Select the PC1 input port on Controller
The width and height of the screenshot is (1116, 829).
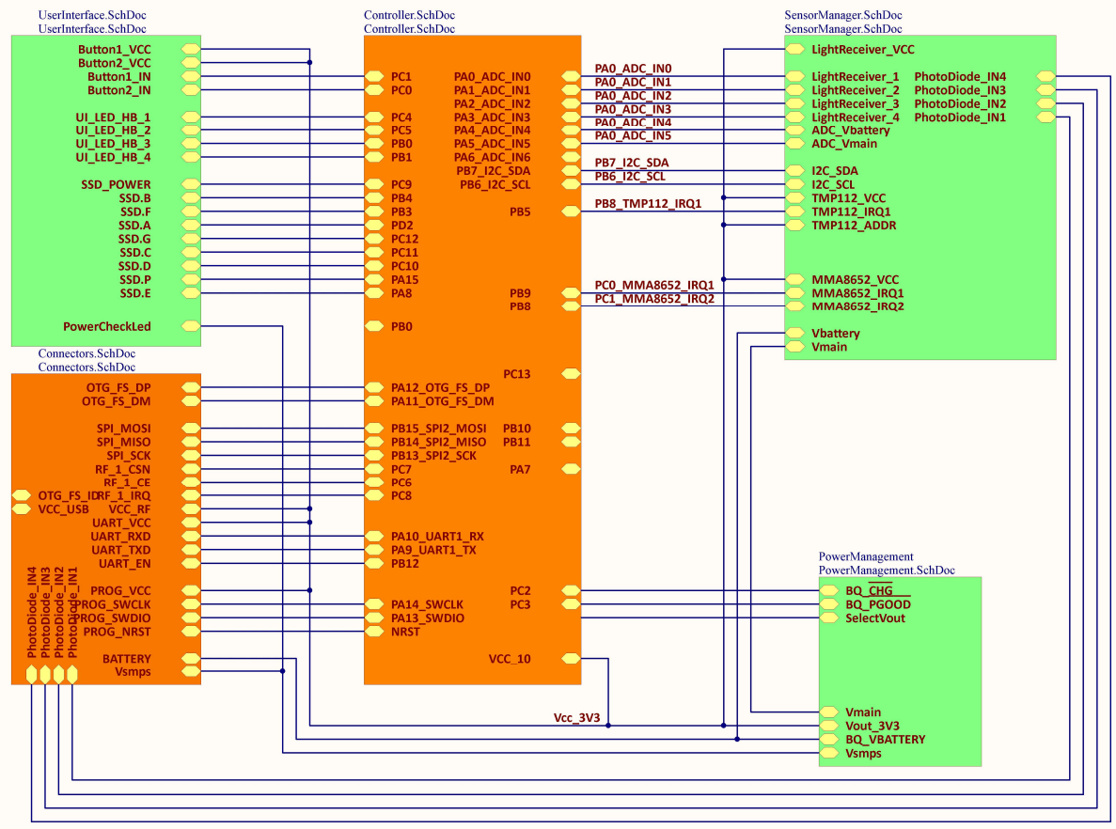click(374, 76)
